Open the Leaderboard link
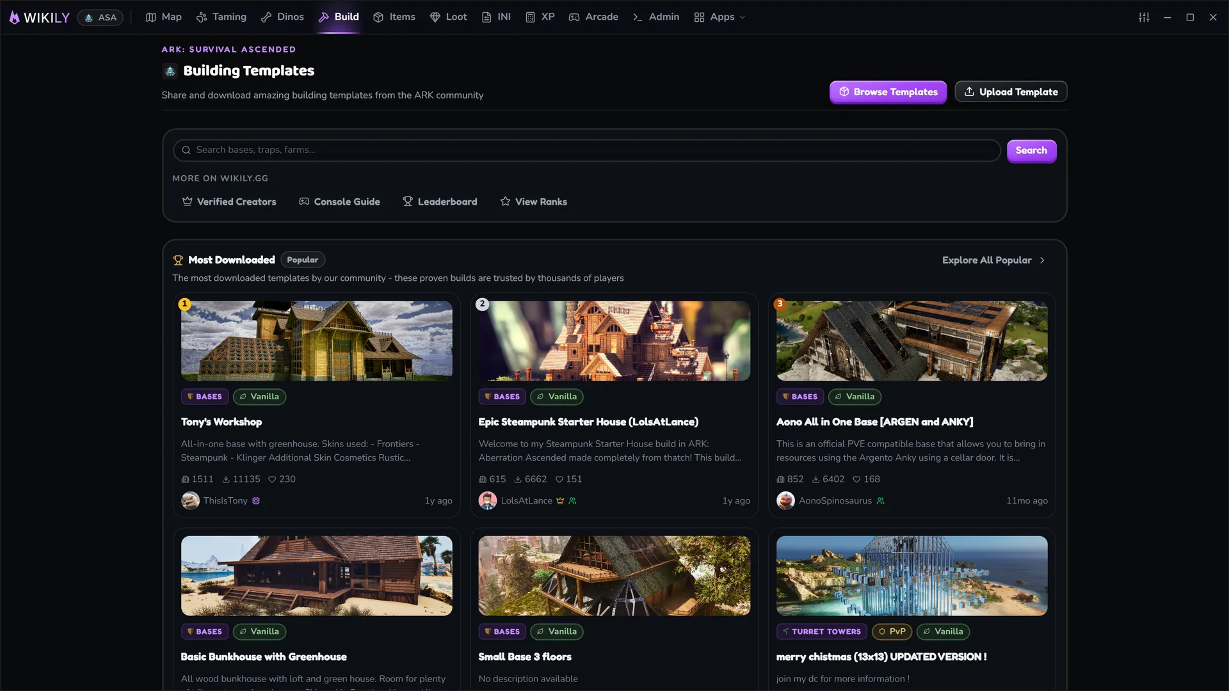 pyautogui.click(x=440, y=202)
